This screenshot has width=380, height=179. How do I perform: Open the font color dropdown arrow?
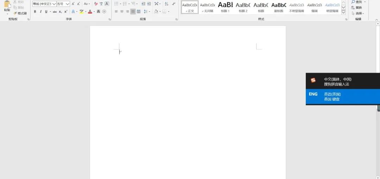[94, 12]
